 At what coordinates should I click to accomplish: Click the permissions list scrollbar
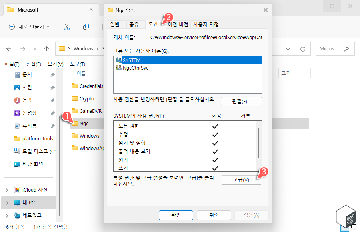click(x=259, y=143)
